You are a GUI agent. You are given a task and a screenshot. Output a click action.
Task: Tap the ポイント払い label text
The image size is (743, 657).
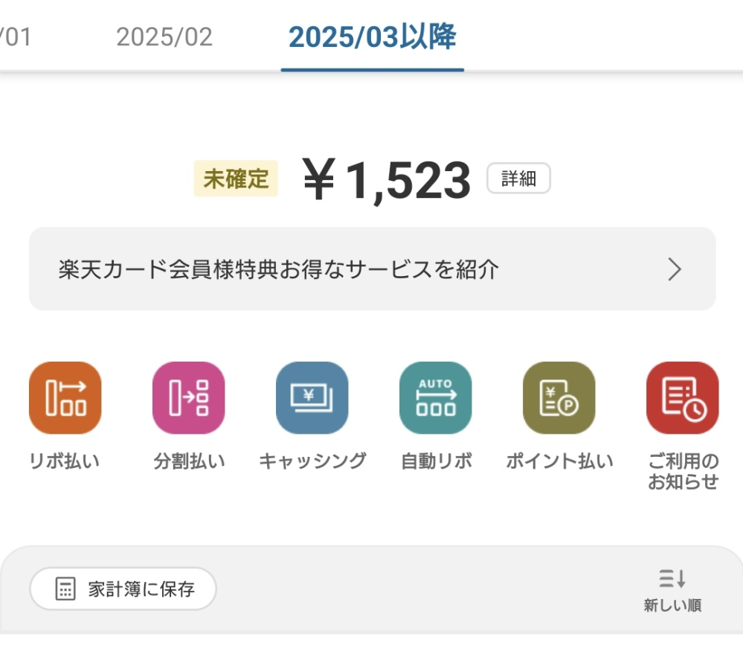tap(559, 461)
